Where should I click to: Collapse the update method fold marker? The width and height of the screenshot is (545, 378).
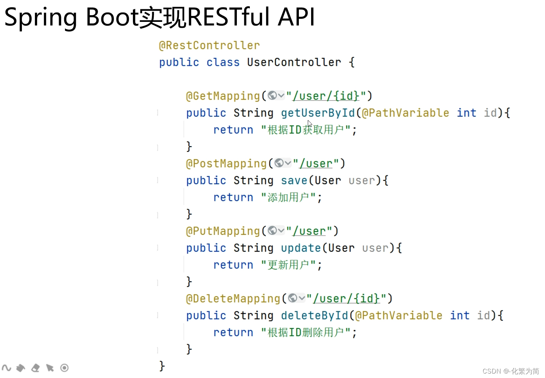158,248
